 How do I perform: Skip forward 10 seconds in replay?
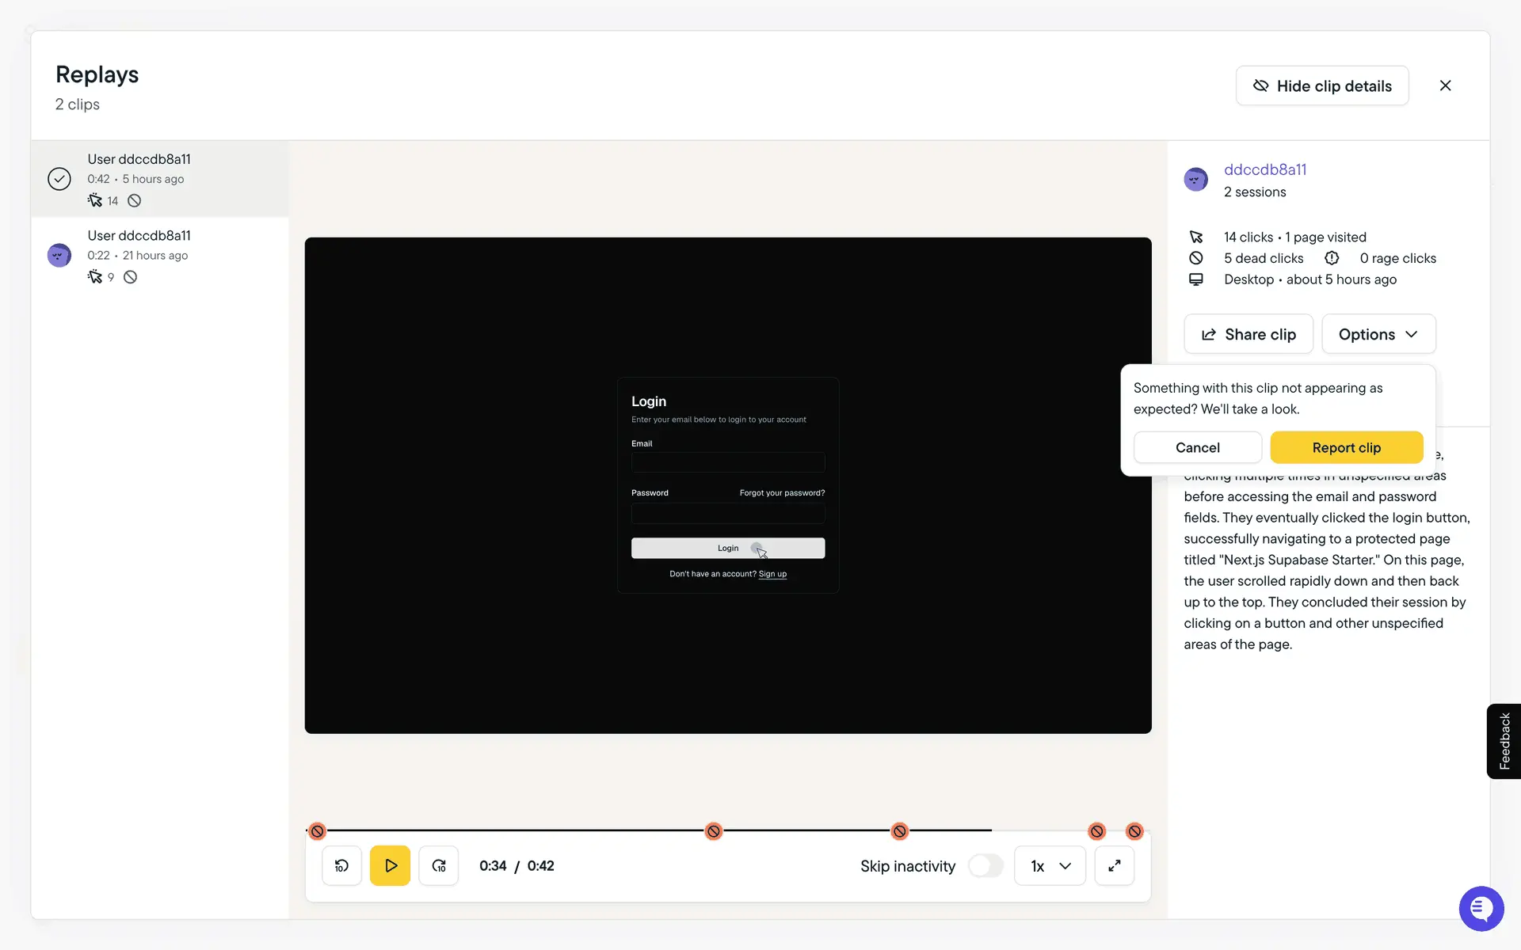439,865
